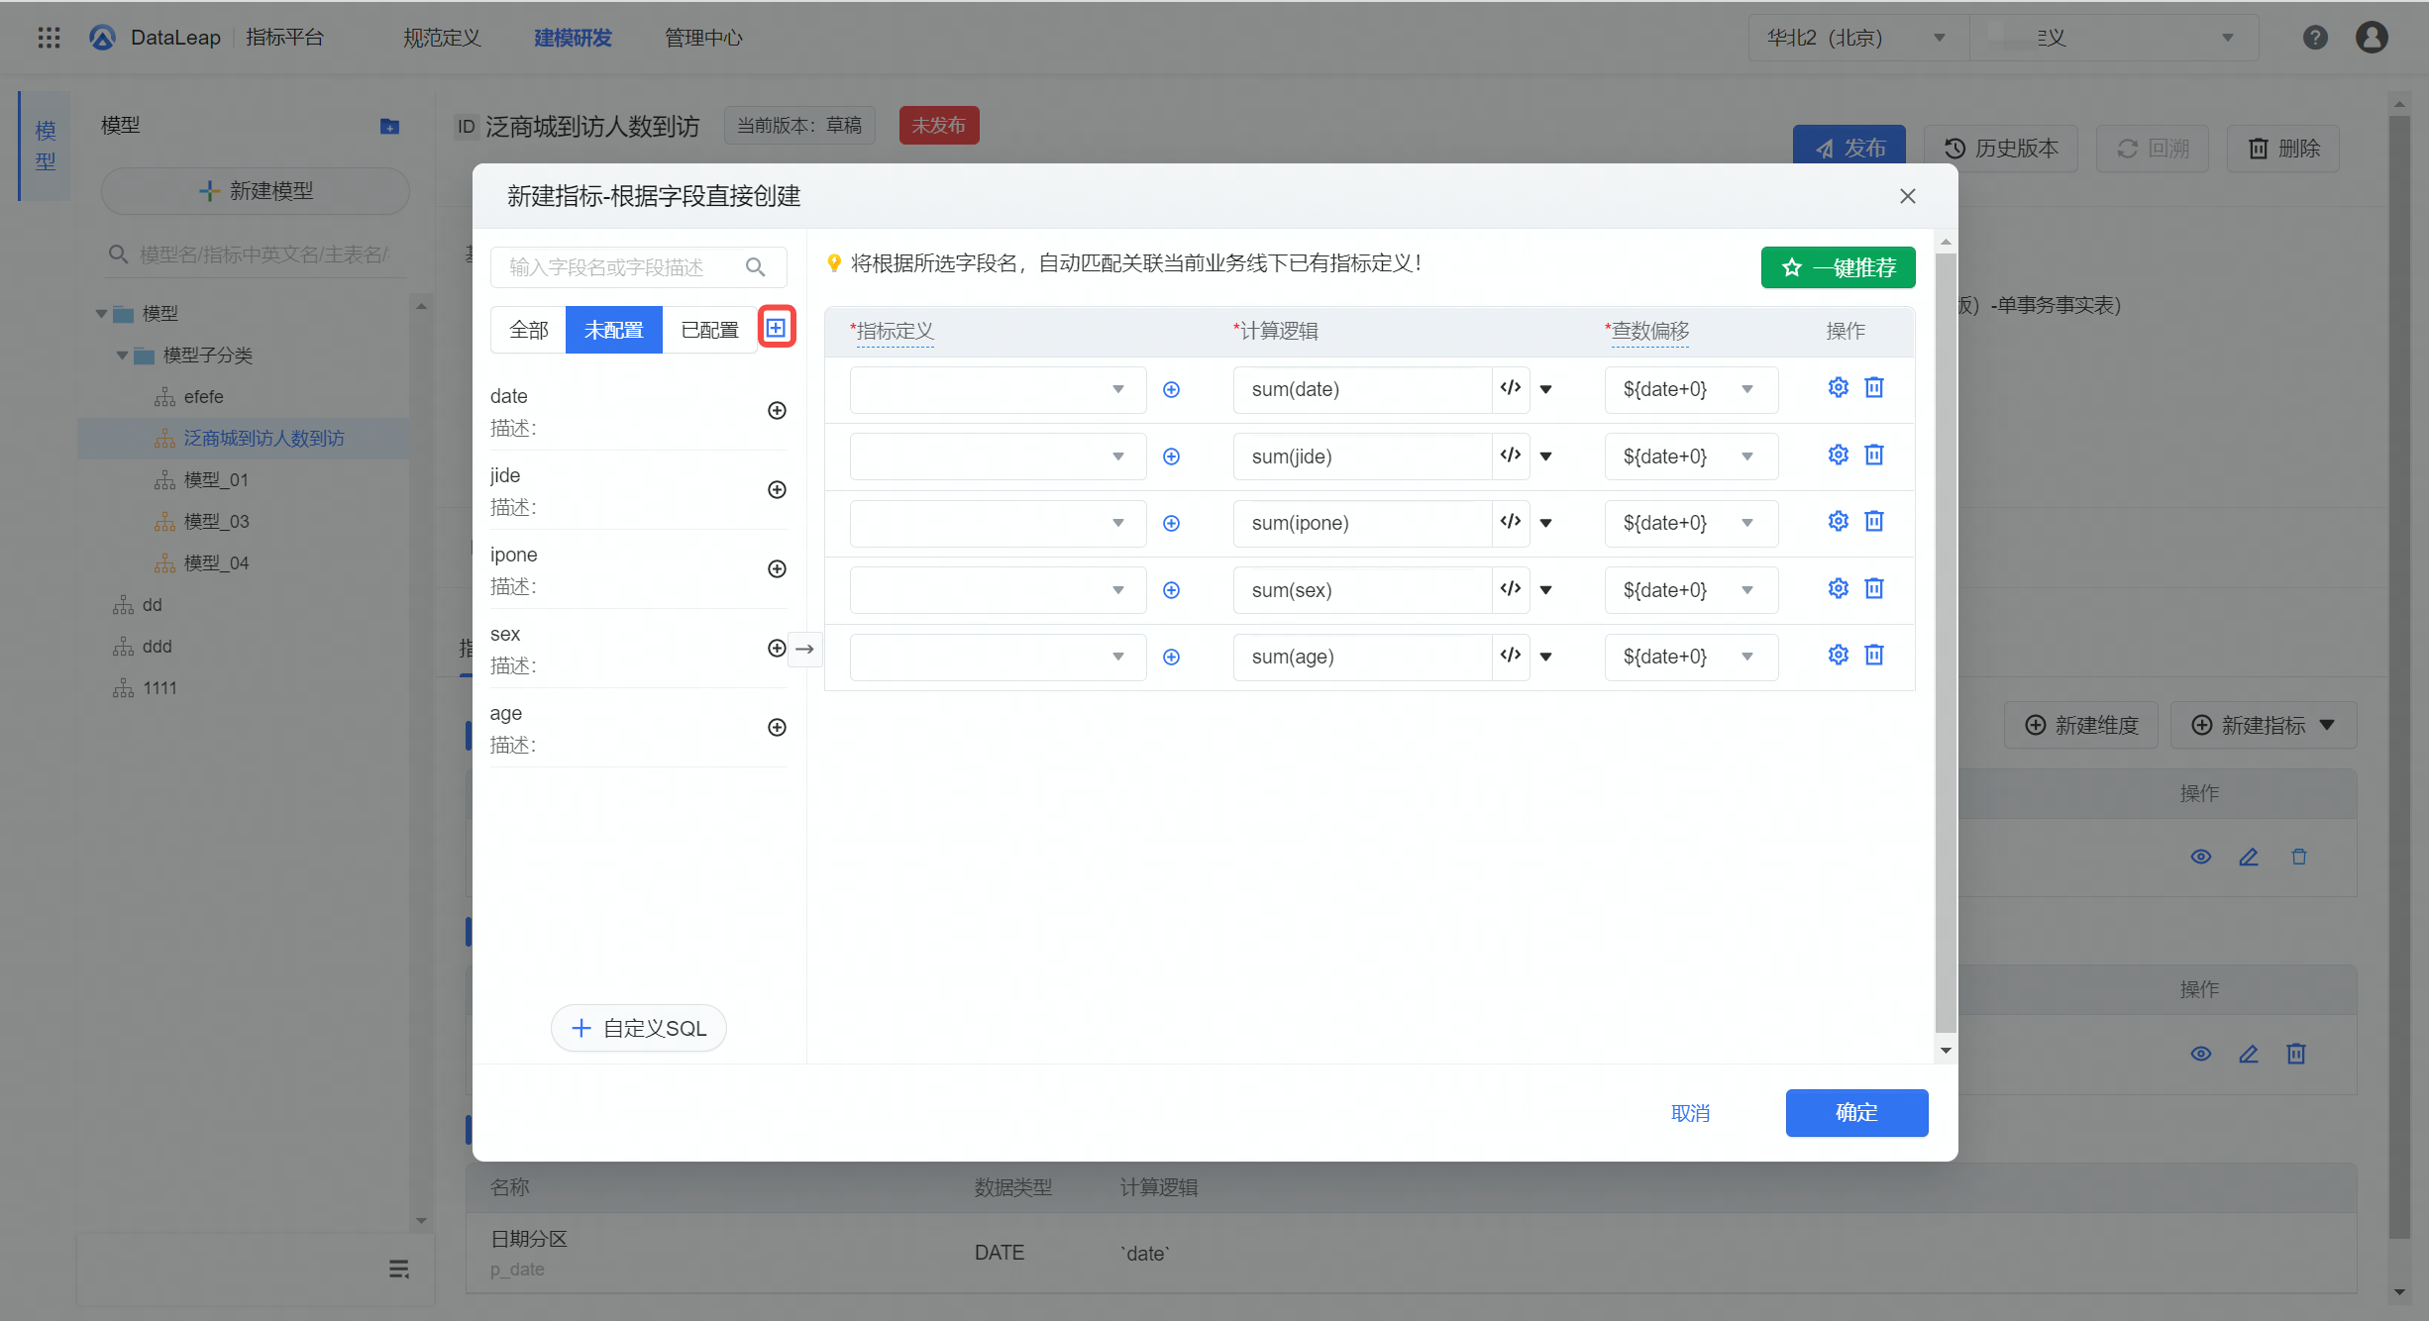Click the down arrow of the dialog scrollbar
Viewport: 2429px width, 1321px height.
tap(1946, 1051)
